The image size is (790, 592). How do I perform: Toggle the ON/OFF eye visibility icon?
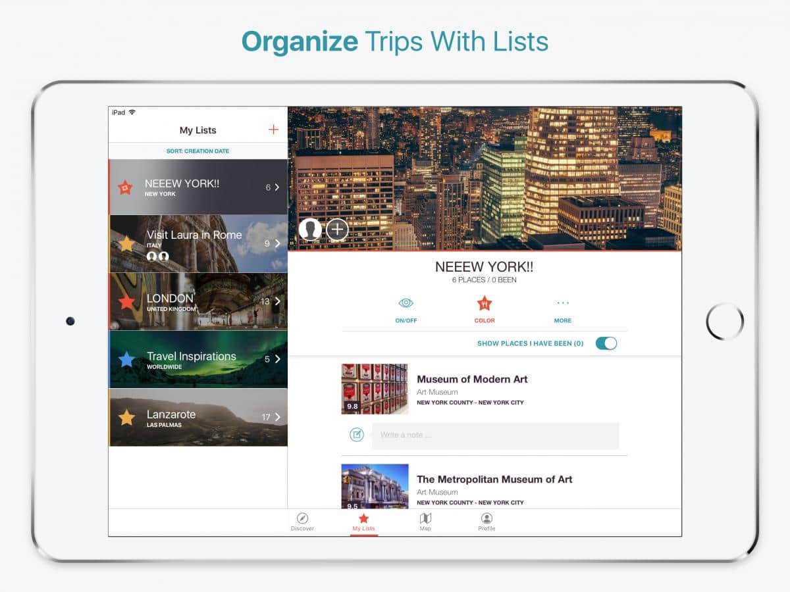406,303
